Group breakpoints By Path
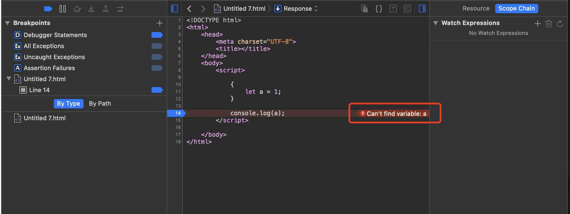Viewport: 570px width, 214px height. [x=100, y=103]
